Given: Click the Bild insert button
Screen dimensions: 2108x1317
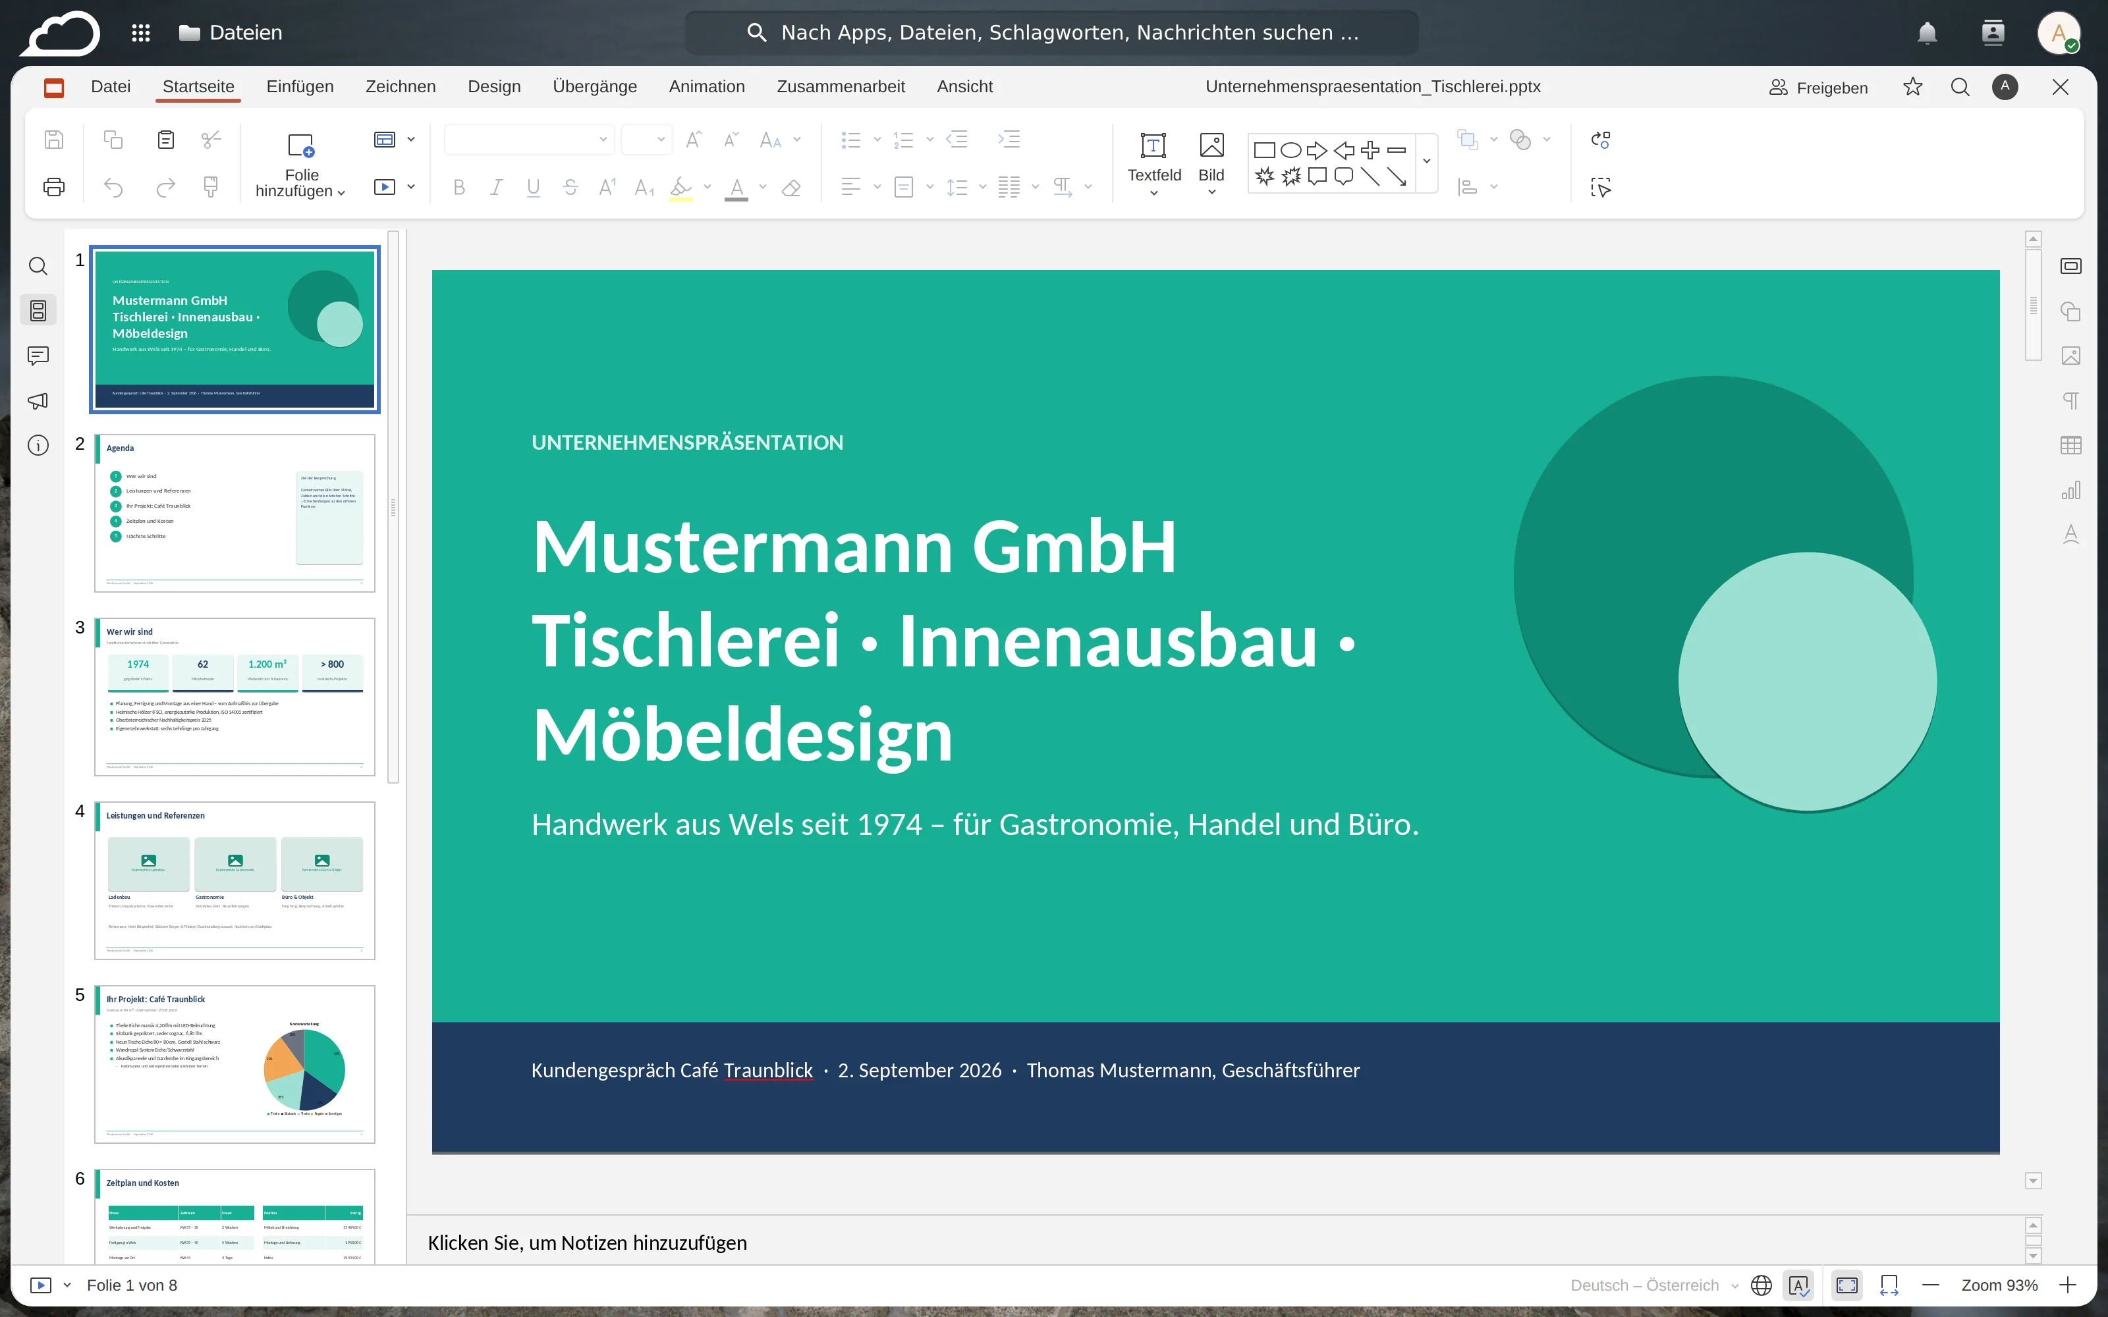Looking at the screenshot, I should coord(1211,157).
